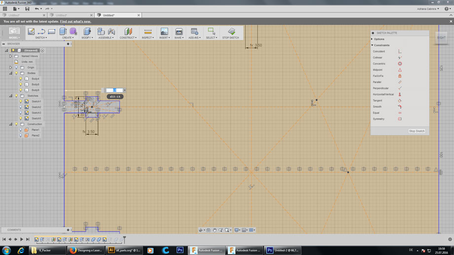Select the Line sketch tool icon
The width and height of the screenshot is (454, 255).
41,31
